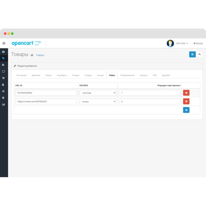This screenshot has width=206, height=206.
Task: Click the Выход logout link
Action: pos(198,43)
